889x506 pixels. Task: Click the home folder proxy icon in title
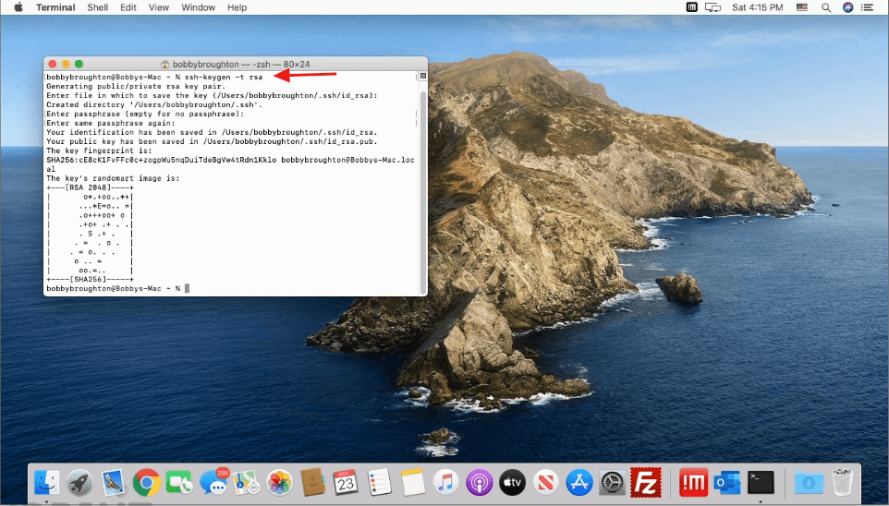coord(165,64)
